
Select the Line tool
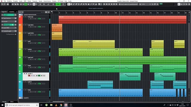91,4
